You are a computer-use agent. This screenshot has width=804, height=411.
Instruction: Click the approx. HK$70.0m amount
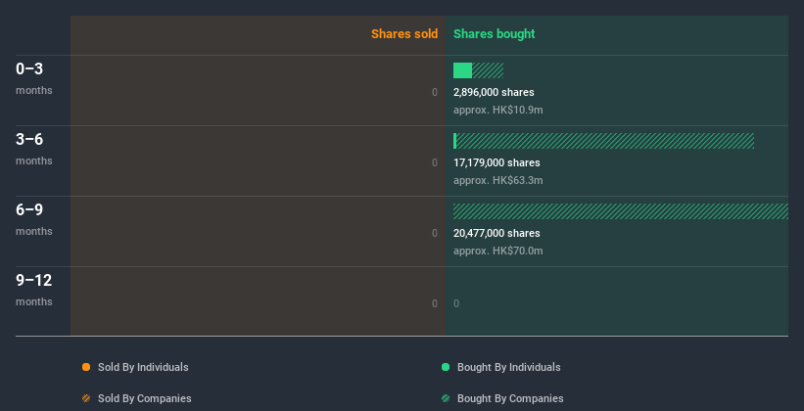coord(497,251)
